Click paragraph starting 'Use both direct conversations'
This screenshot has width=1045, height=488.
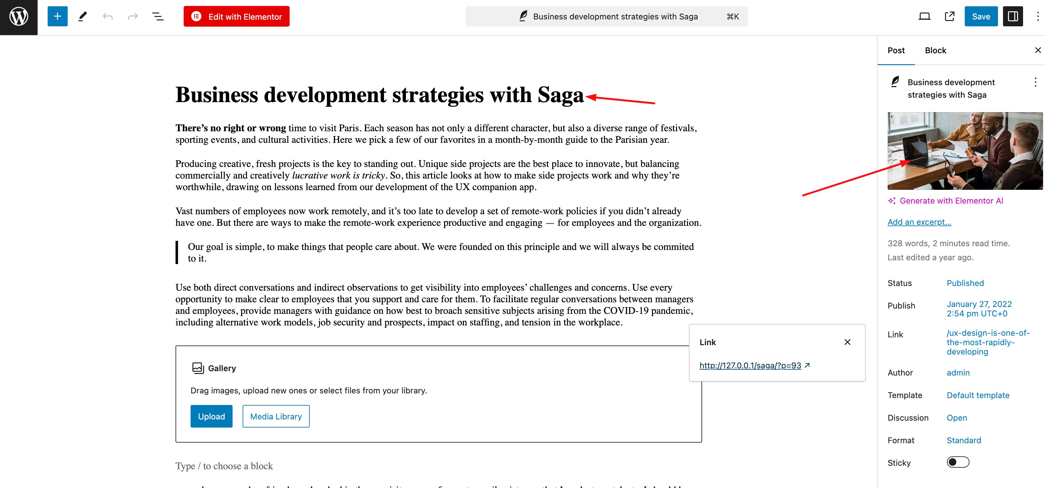438,305
